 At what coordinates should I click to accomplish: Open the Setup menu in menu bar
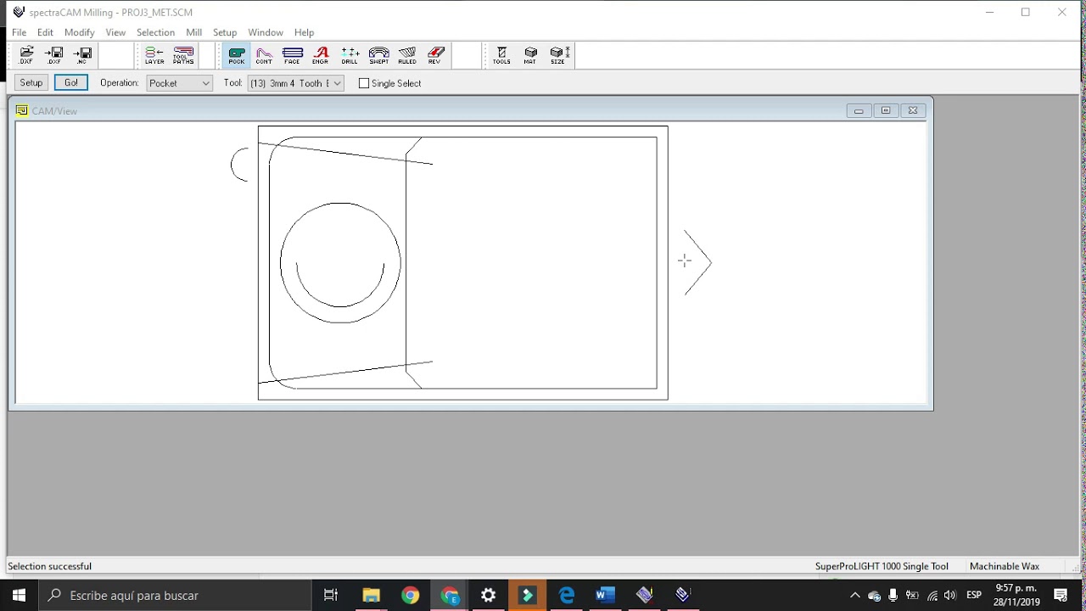point(225,32)
